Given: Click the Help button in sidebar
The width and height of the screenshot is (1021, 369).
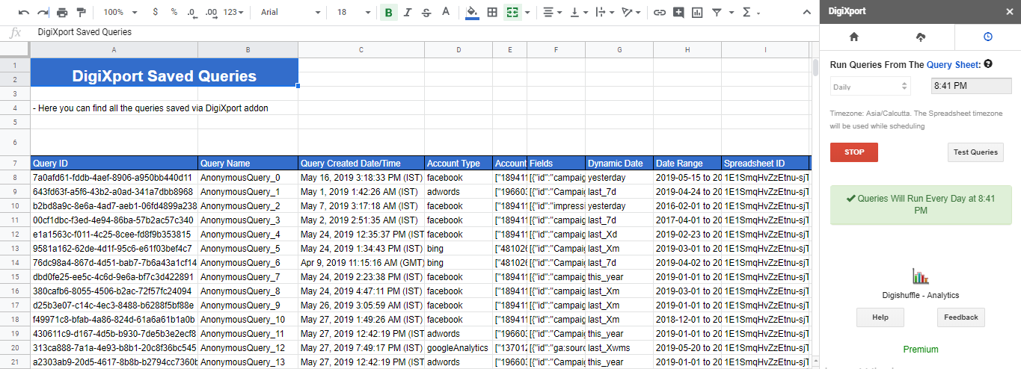Looking at the screenshot, I should click(880, 317).
